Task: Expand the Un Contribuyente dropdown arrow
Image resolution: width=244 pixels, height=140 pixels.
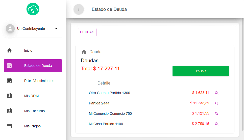Action: tap(56, 29)
